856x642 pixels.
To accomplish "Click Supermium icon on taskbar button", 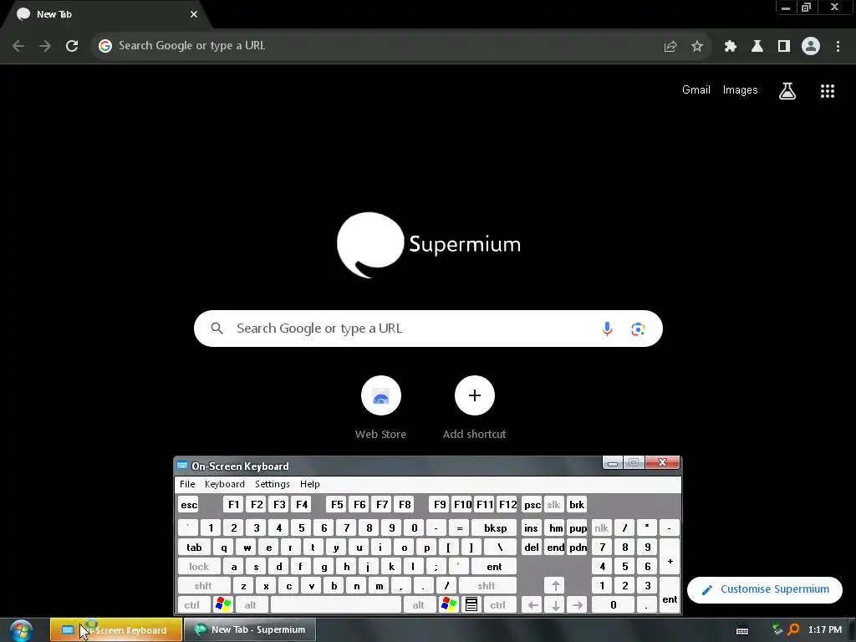I will click(201, 629).
